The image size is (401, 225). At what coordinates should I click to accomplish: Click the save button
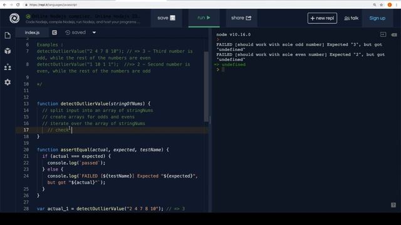point(166,18)
